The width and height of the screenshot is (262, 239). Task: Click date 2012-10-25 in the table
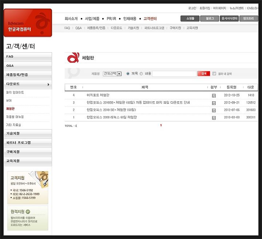(232, 95)
